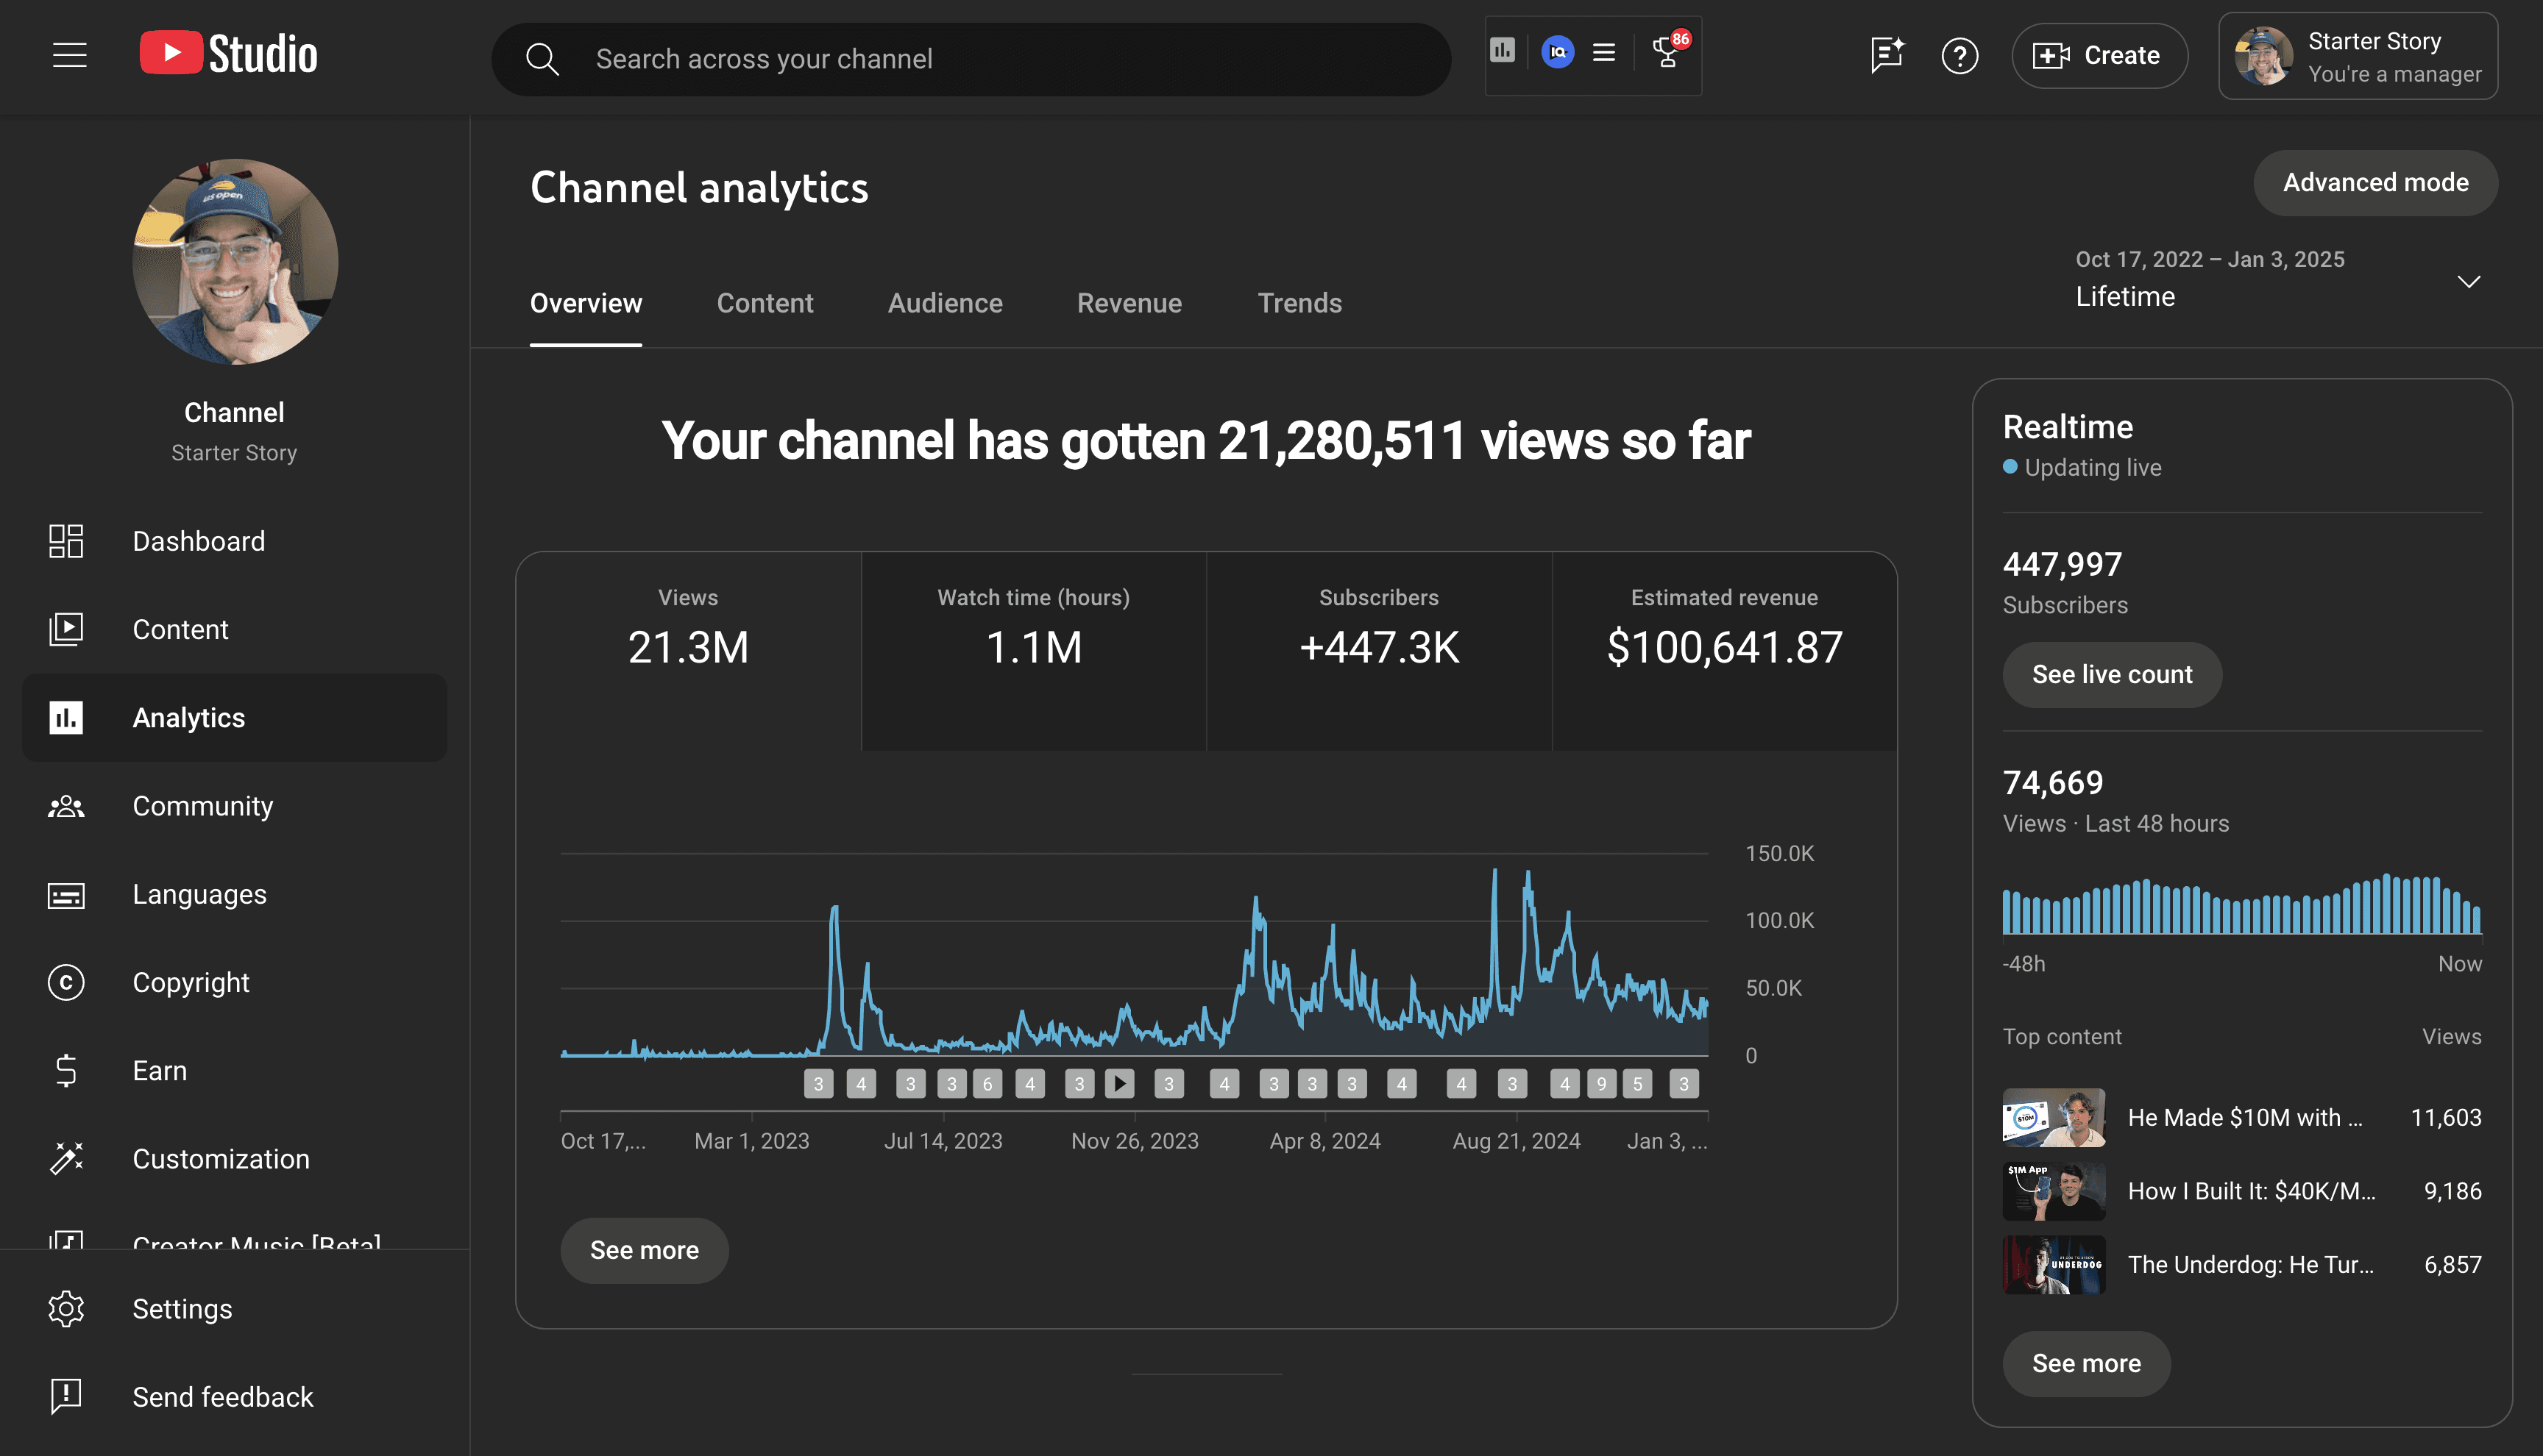This screenshot has width=2543, height=1456.
Task: Click the "Oct 17, 2022 – Jan 3, 2025" date text
Action: (2210, 260)
